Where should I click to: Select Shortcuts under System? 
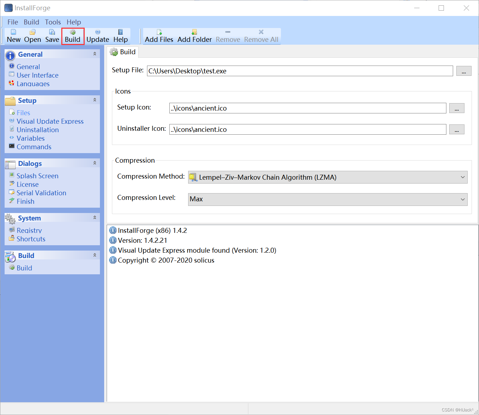(x=31, y=239)
